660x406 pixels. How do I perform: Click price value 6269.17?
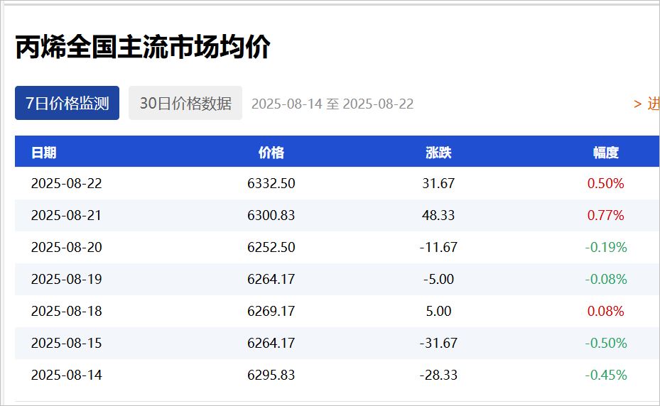pos(271,312)
